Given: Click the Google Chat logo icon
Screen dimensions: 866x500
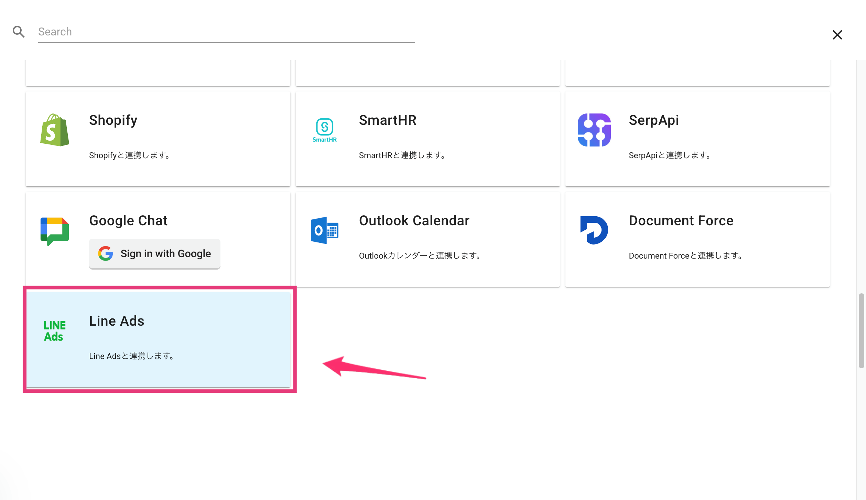Looking at the screenshot, I should (x=55, y=231).
